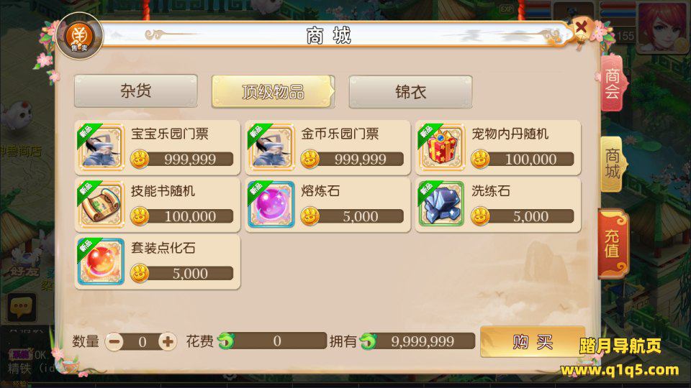Decrease quantity with the minus button
The width and height of the screenshot is (691, 388).
[x=115, y=341]
